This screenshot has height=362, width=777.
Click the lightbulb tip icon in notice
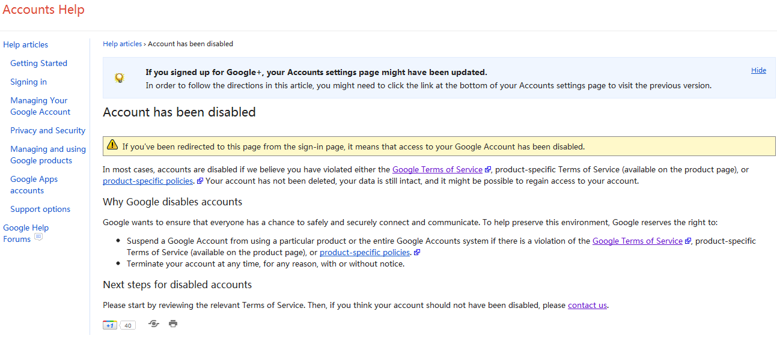[x=120, y=78]
